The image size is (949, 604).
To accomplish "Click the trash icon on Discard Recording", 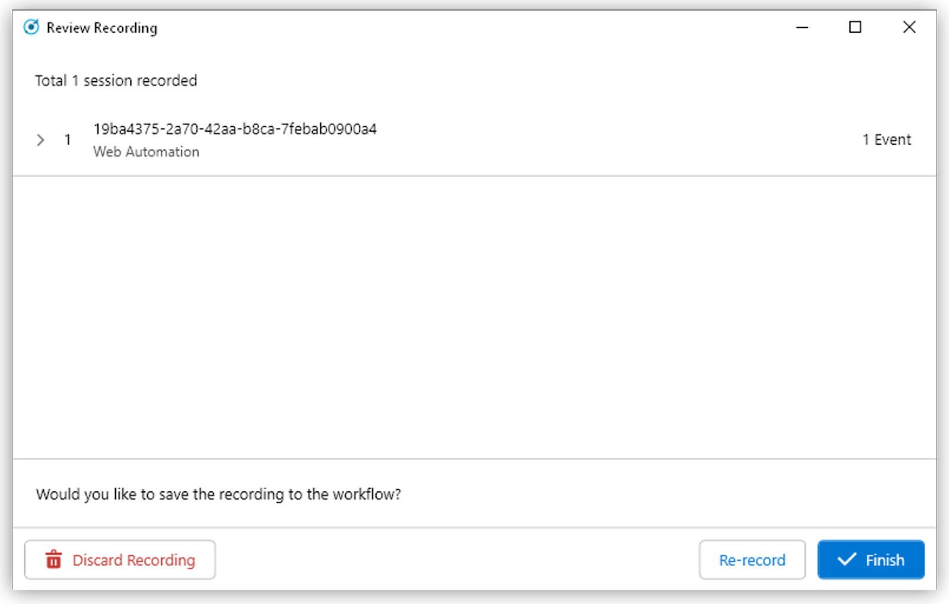I will (x=54, y=560).
